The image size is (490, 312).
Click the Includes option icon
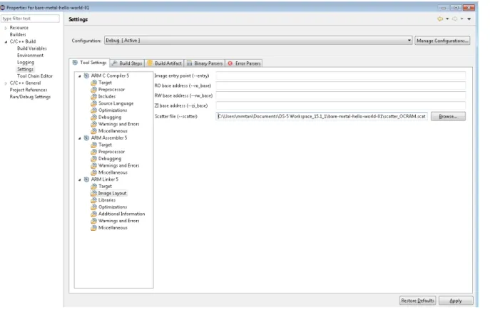pyautogui.click(x=93, y=96)
